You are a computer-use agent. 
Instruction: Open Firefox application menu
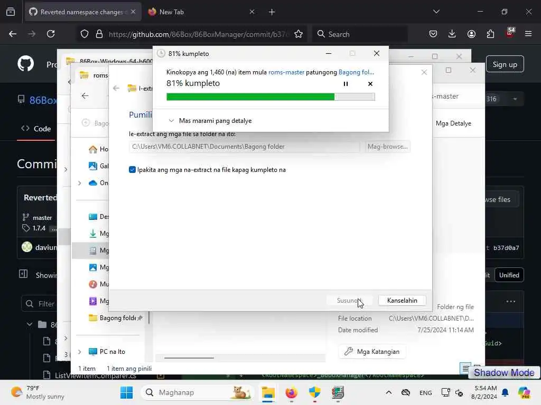pyautogui.click(x=528, y=34)
